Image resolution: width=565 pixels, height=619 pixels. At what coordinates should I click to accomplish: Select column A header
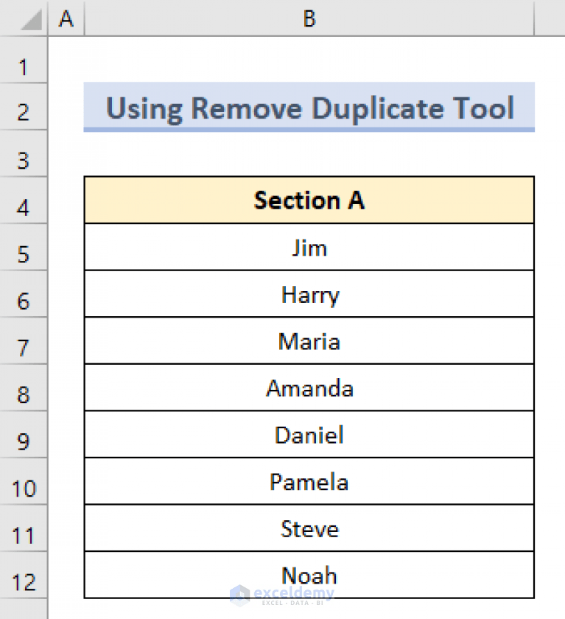pyautogui.click(x=66, y=19)
